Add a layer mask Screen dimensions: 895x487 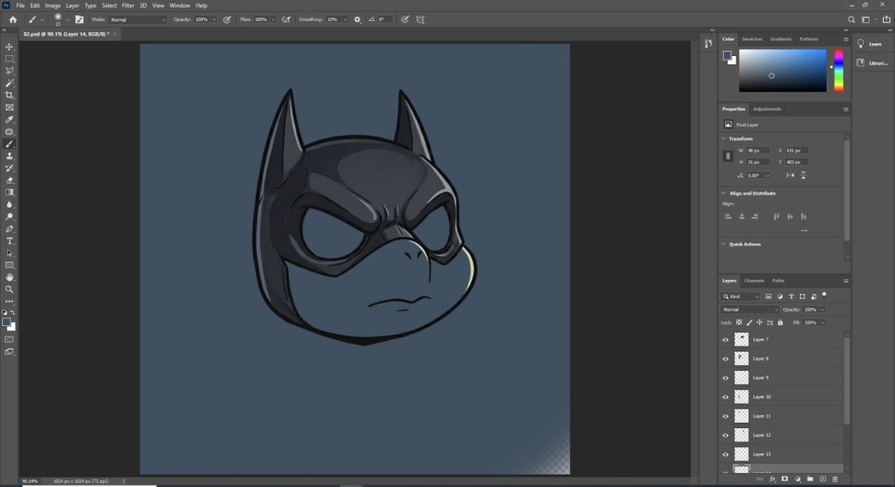coord(785,479)
